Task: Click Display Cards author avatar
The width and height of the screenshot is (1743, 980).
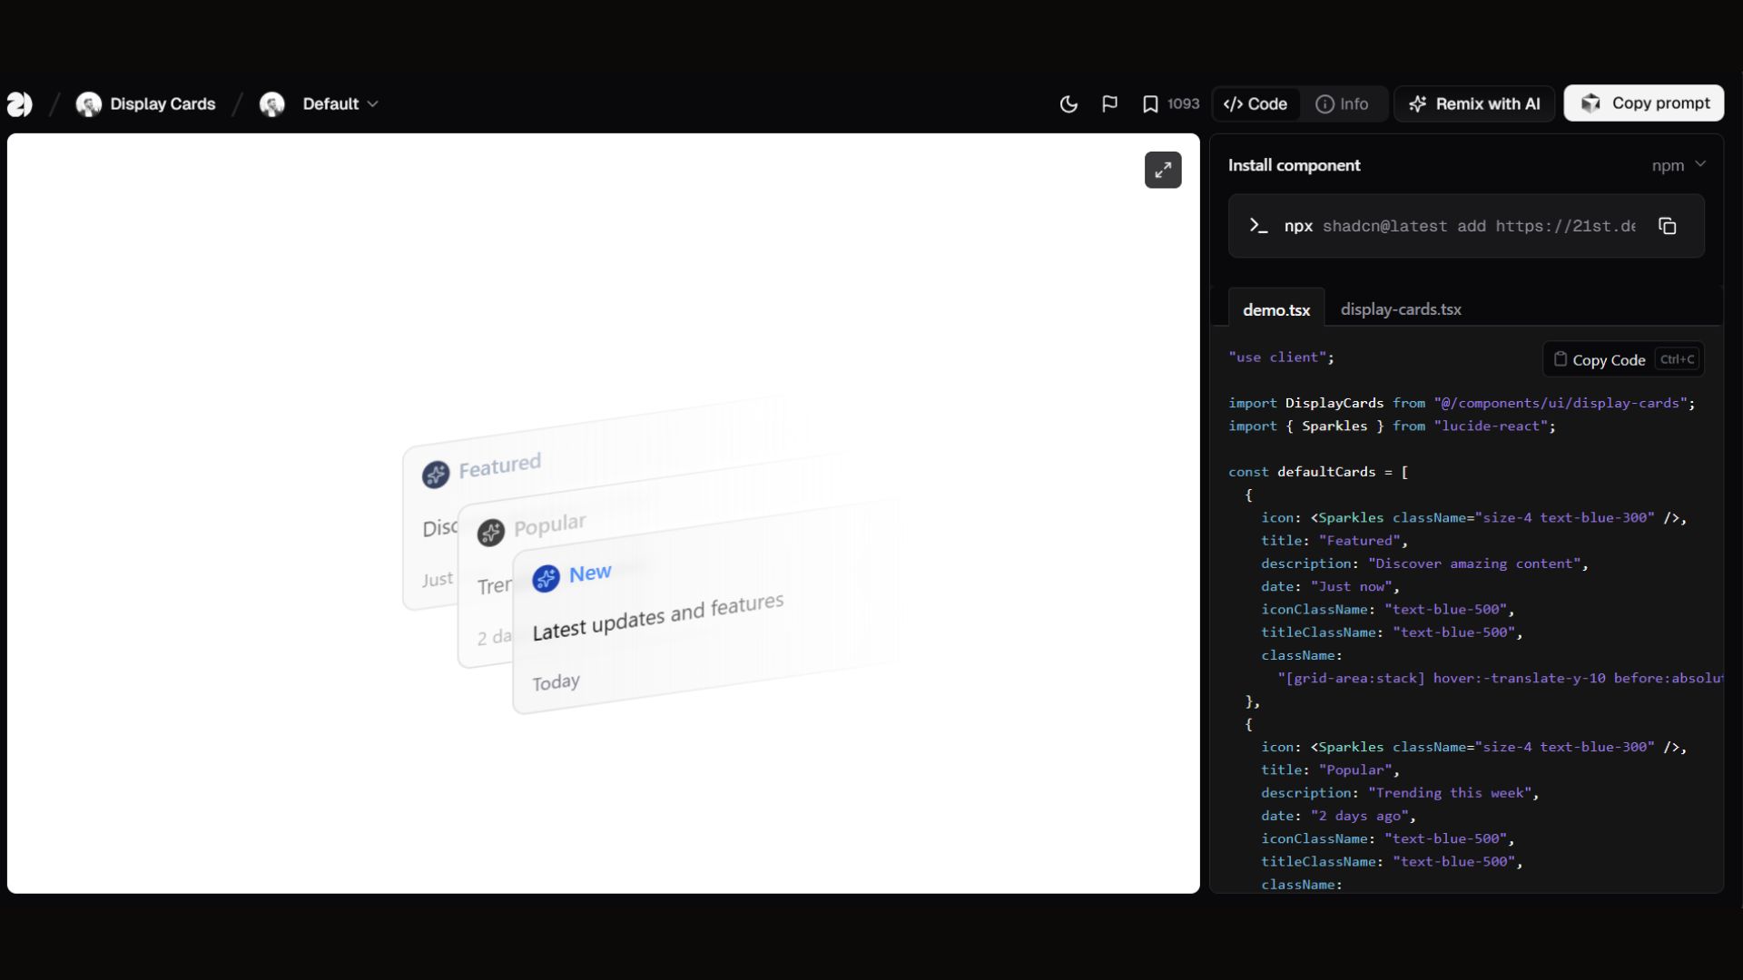Action: [x=88, y=104]
